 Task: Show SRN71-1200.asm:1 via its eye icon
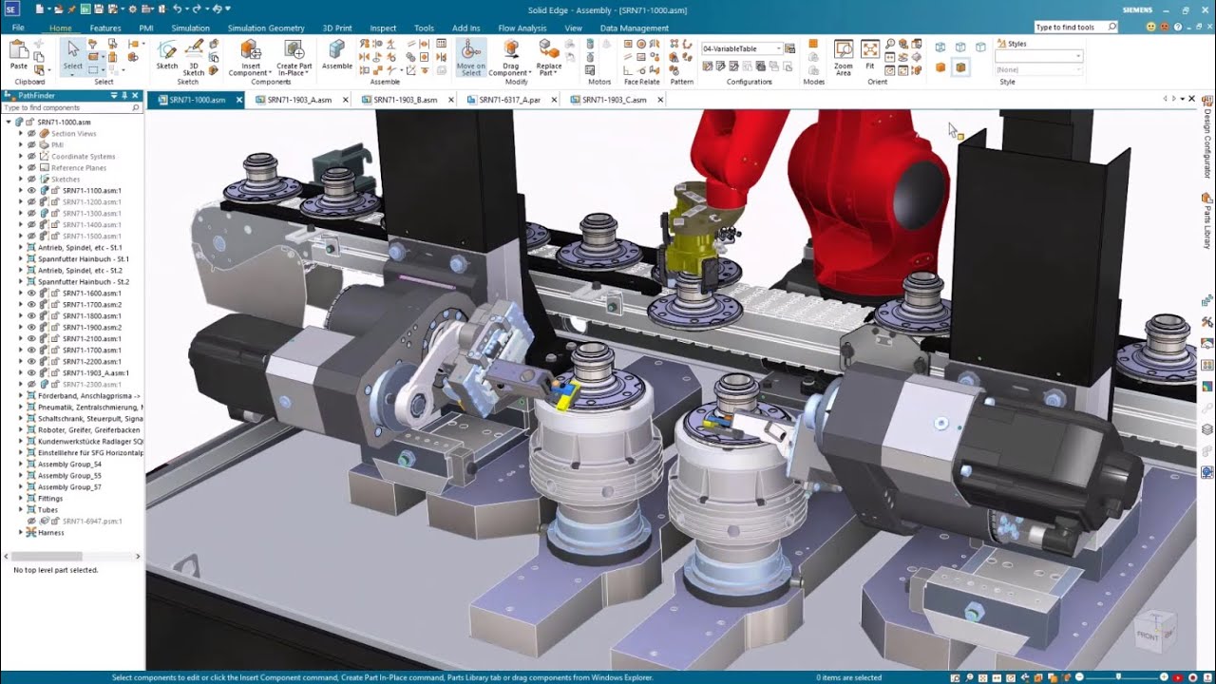(x=31, y=202)
